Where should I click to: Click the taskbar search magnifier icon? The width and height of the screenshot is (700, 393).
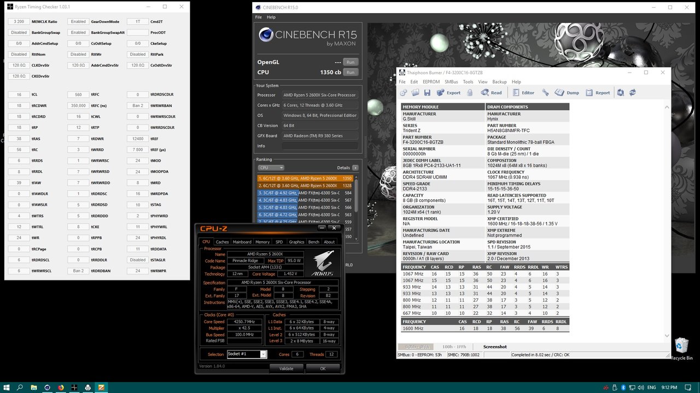tap(20, 388)
